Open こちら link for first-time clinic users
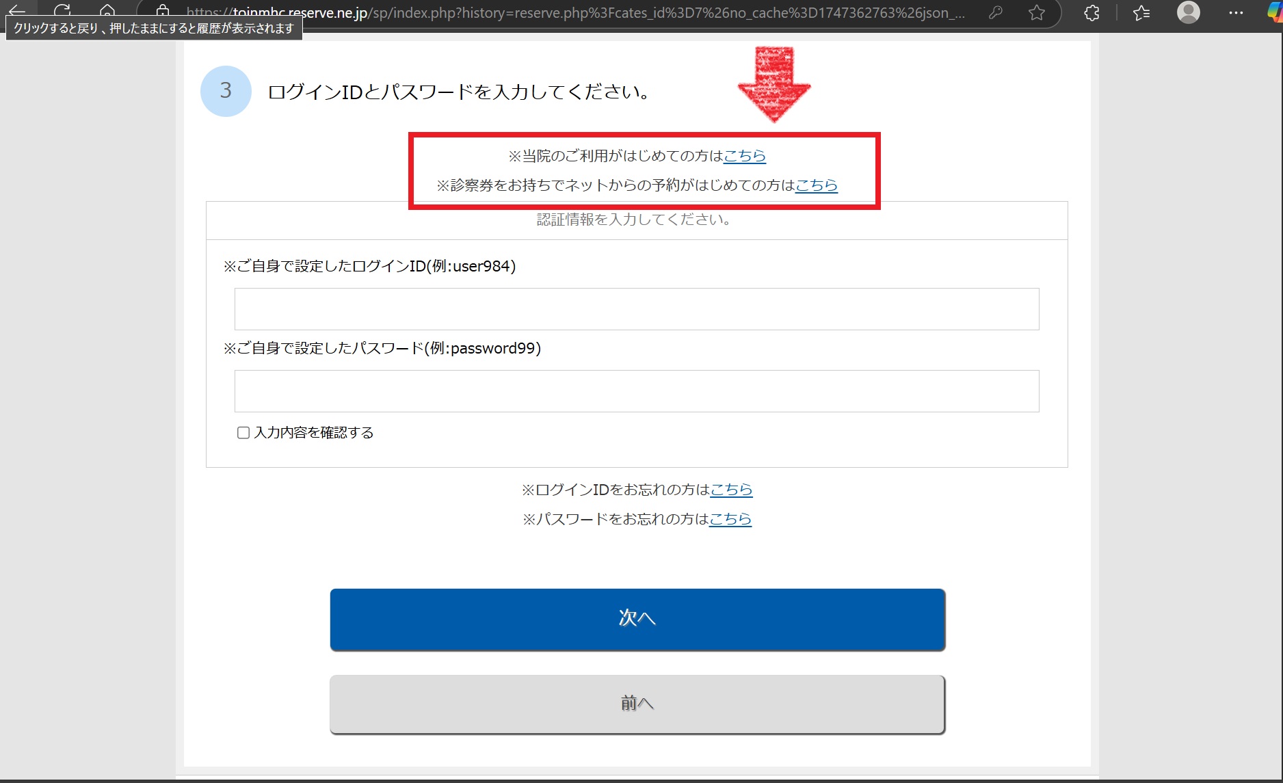The image size is (1283, 783). point(744,156)
